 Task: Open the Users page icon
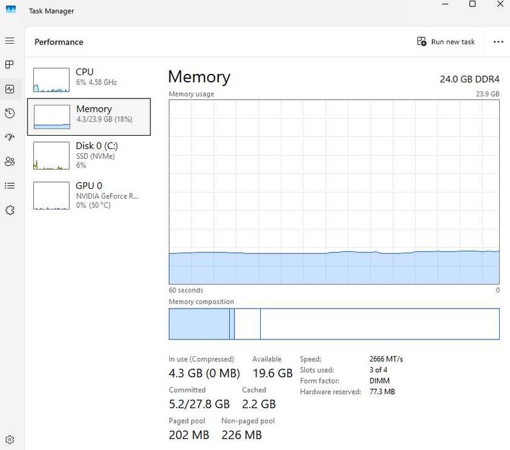10,161
